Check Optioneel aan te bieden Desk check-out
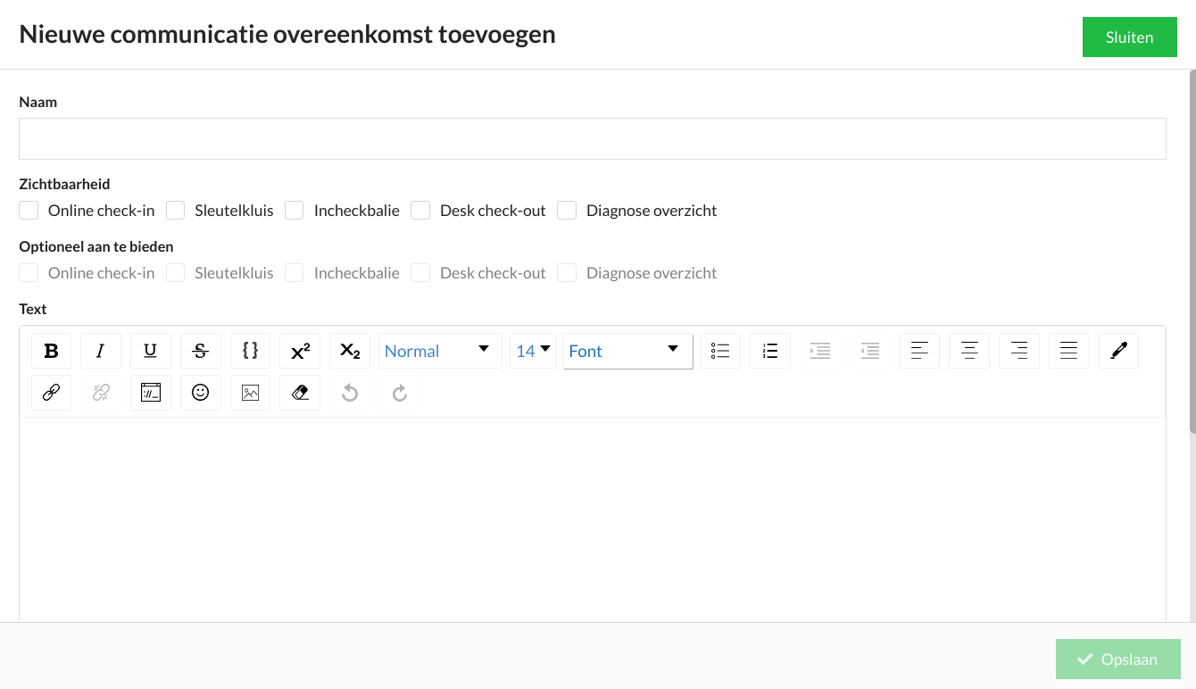The width and height of the screenshot is (1196, 689). coord(420,273)
